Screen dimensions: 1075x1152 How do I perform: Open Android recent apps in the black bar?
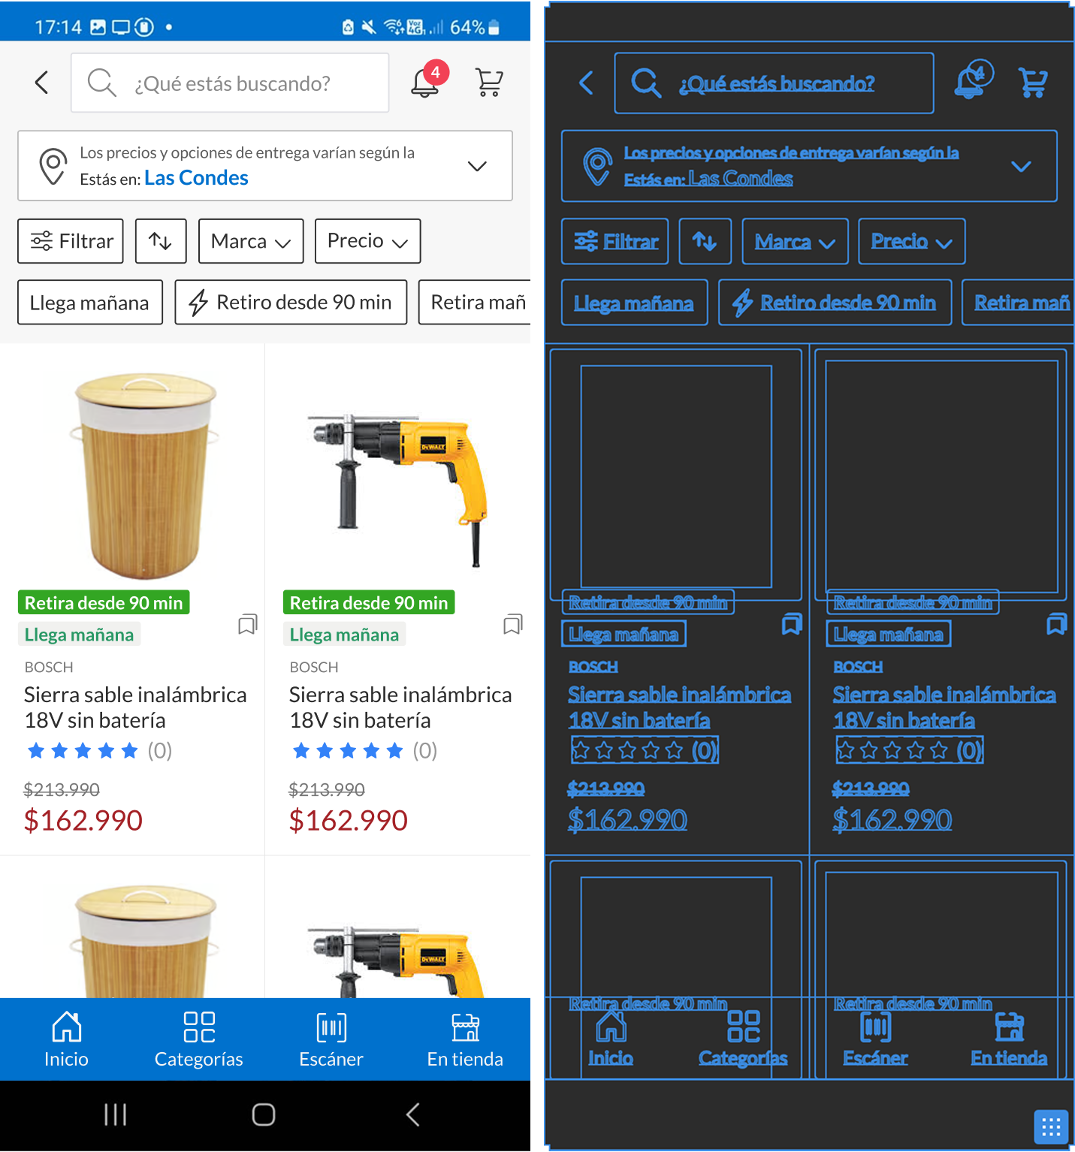click(x=115, y=1115)
